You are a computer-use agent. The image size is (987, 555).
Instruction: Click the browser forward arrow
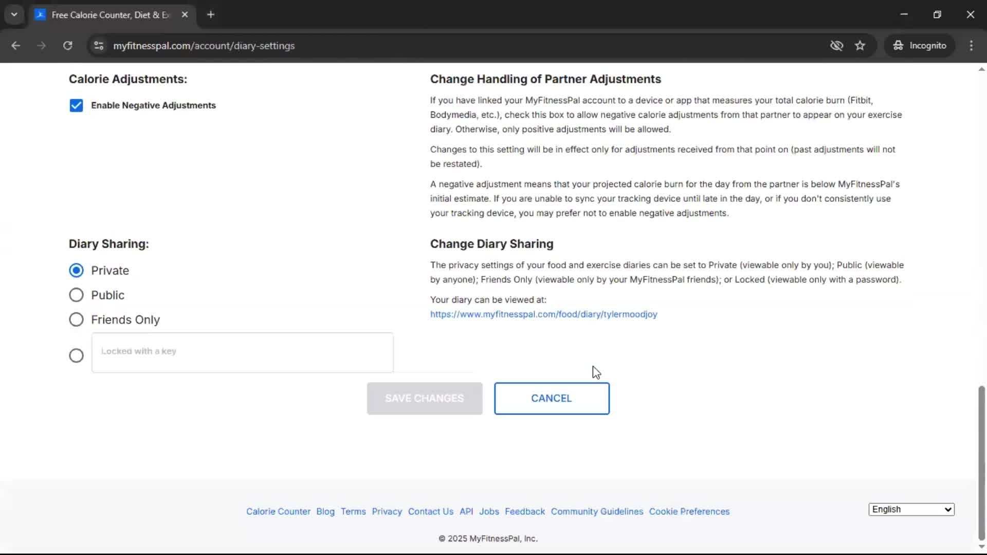[x=41, y=45]
